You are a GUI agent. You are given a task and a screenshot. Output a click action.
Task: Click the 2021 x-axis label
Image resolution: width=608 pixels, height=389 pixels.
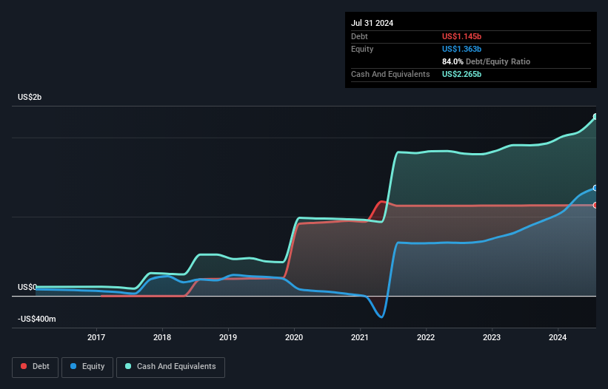point(360,337)
